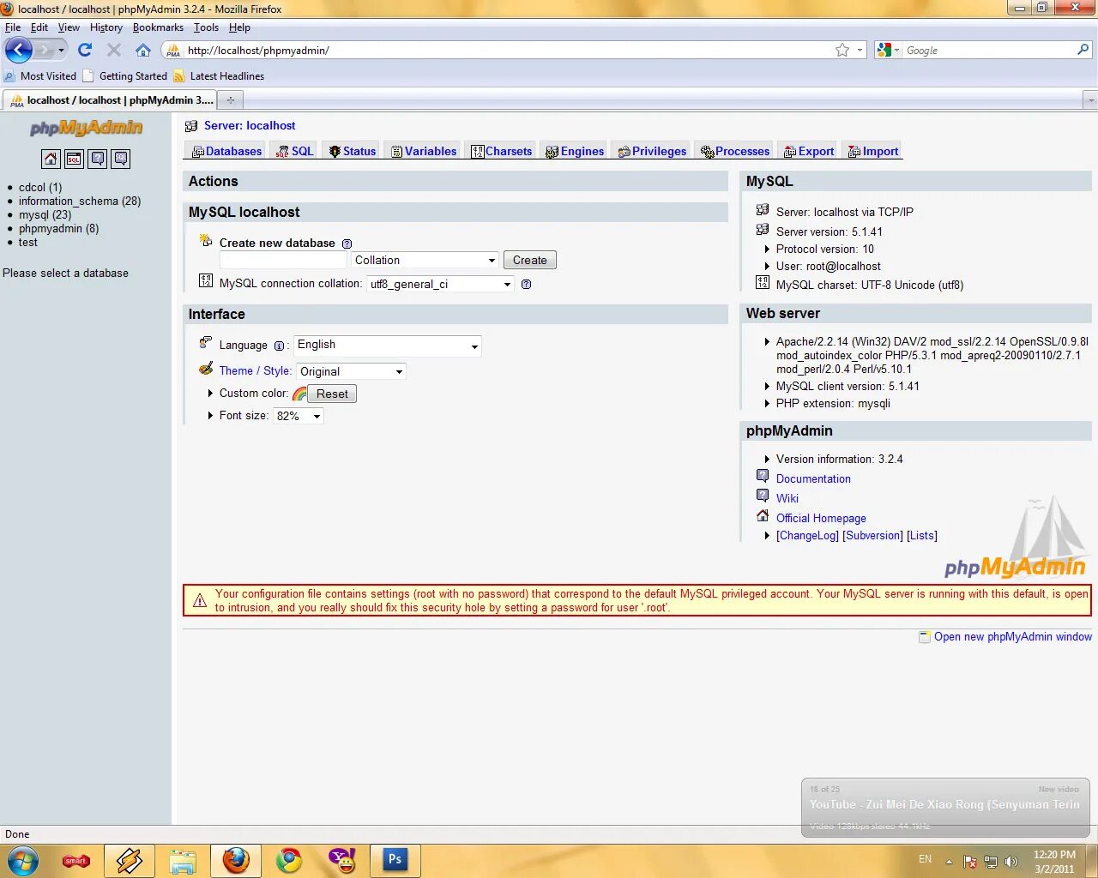This screenshot has height=878, width=1098.
Task: Click Latest Headlines feed bookmark
Action: 219,76
